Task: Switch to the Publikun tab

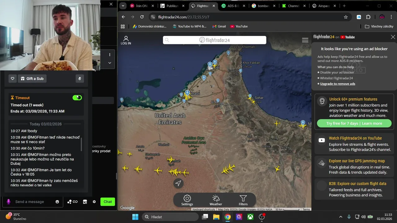Action: click(172, 6)
